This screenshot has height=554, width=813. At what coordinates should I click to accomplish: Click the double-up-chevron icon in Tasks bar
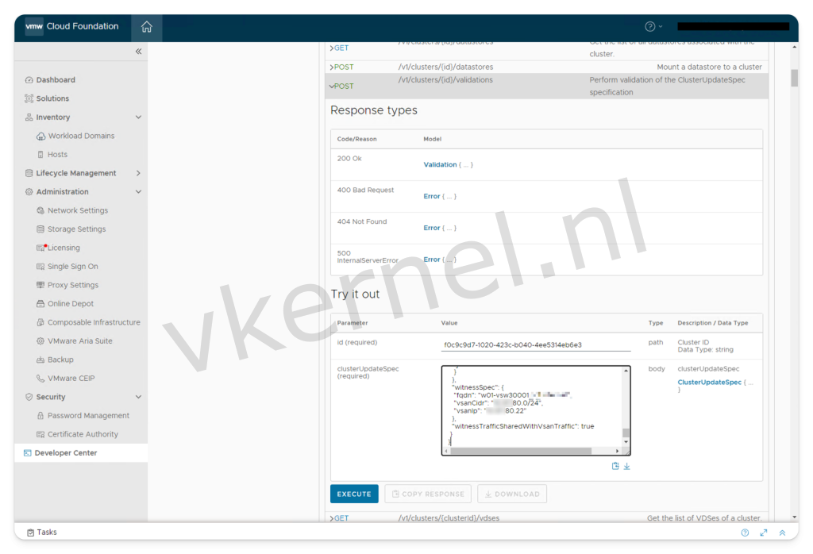782,533
